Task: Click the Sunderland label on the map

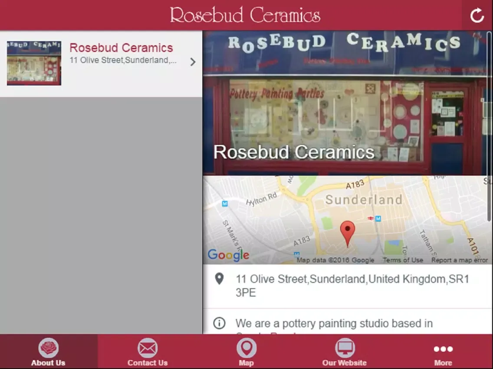Action: click(364, 200)
